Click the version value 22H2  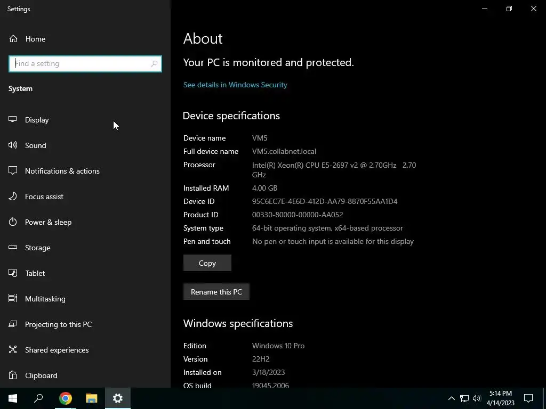260,359
